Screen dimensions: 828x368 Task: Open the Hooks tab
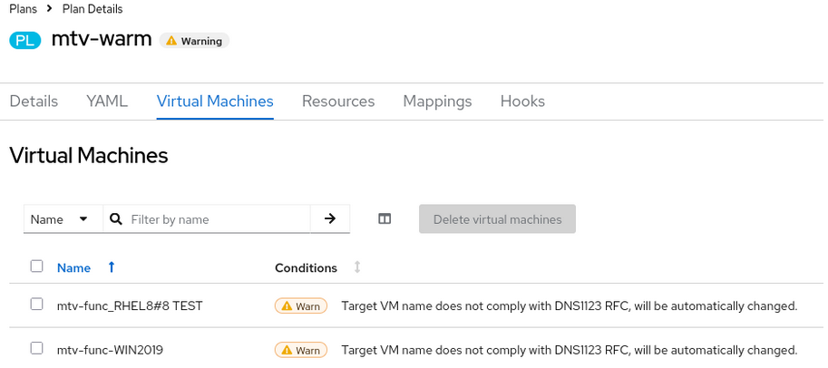[x=522, y=101]
